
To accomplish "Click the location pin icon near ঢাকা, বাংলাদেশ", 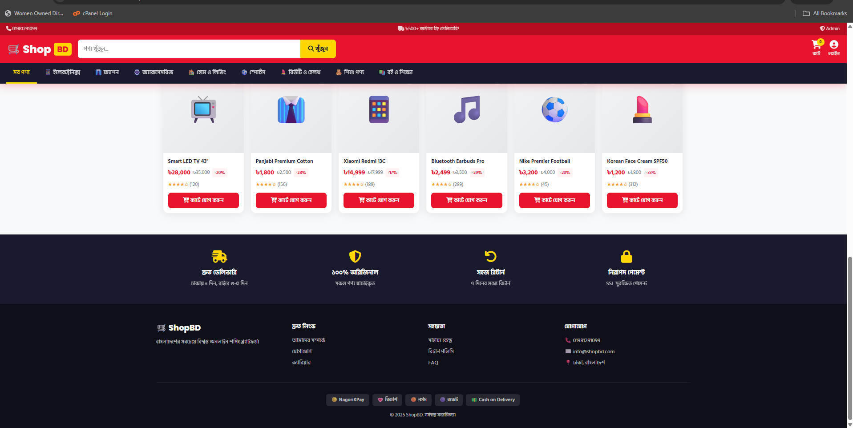I will click(568, 362).
